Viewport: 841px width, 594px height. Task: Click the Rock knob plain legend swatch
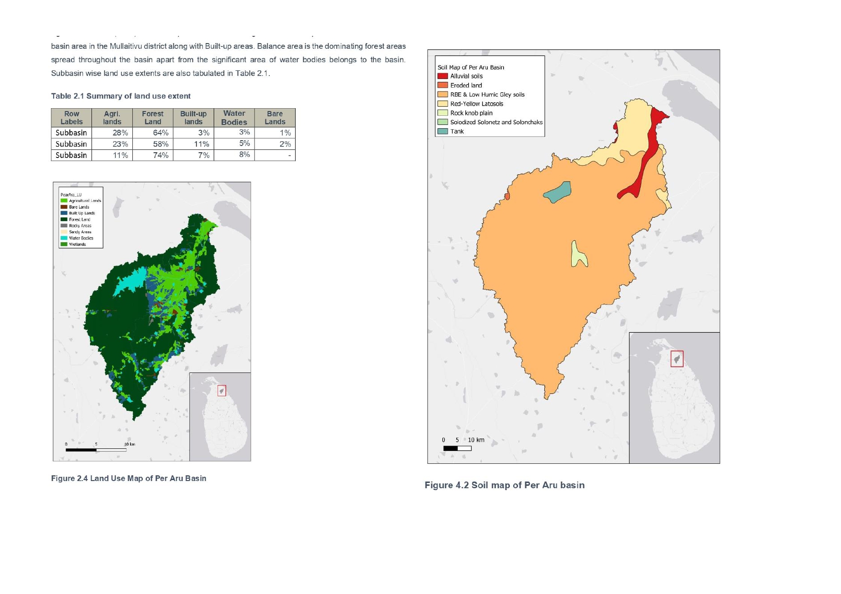(x=442, y=113)
